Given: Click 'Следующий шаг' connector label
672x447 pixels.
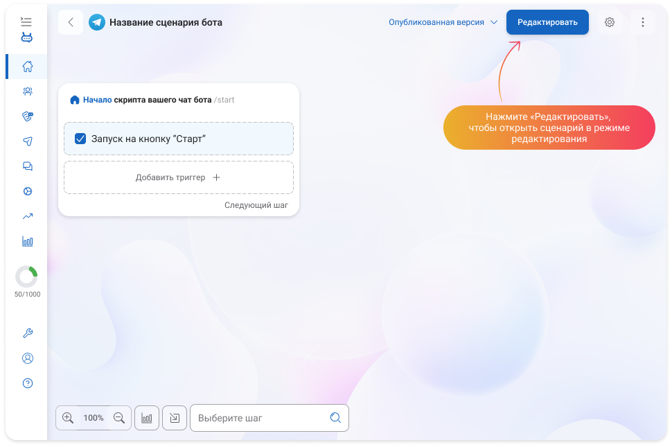Looking at the screenshot, I should (256, 205).
